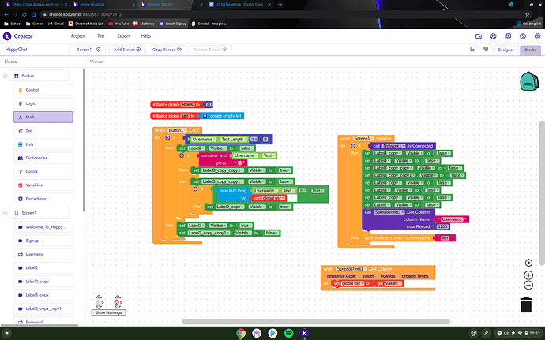Open the Screen1 screen selector dropdown
545x340 pixels.
(x=88, y=50)
